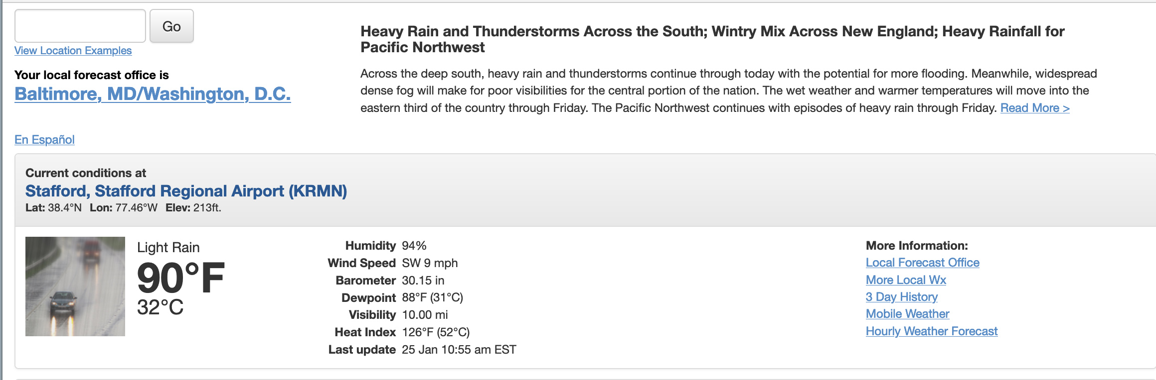Click the Light Rain condition image

point(75,286)
